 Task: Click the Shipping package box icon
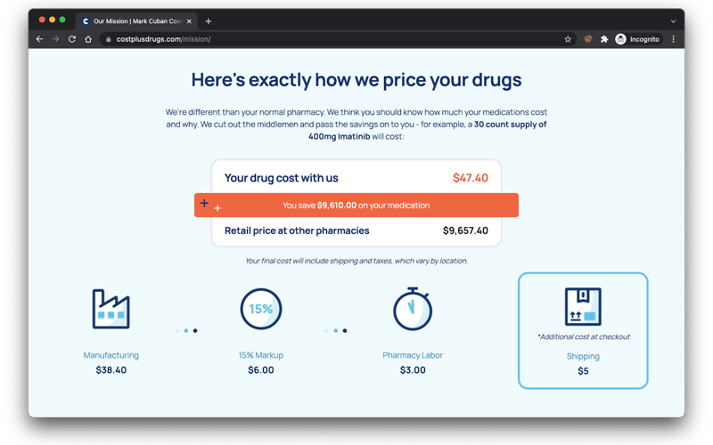tap(583, 306)
